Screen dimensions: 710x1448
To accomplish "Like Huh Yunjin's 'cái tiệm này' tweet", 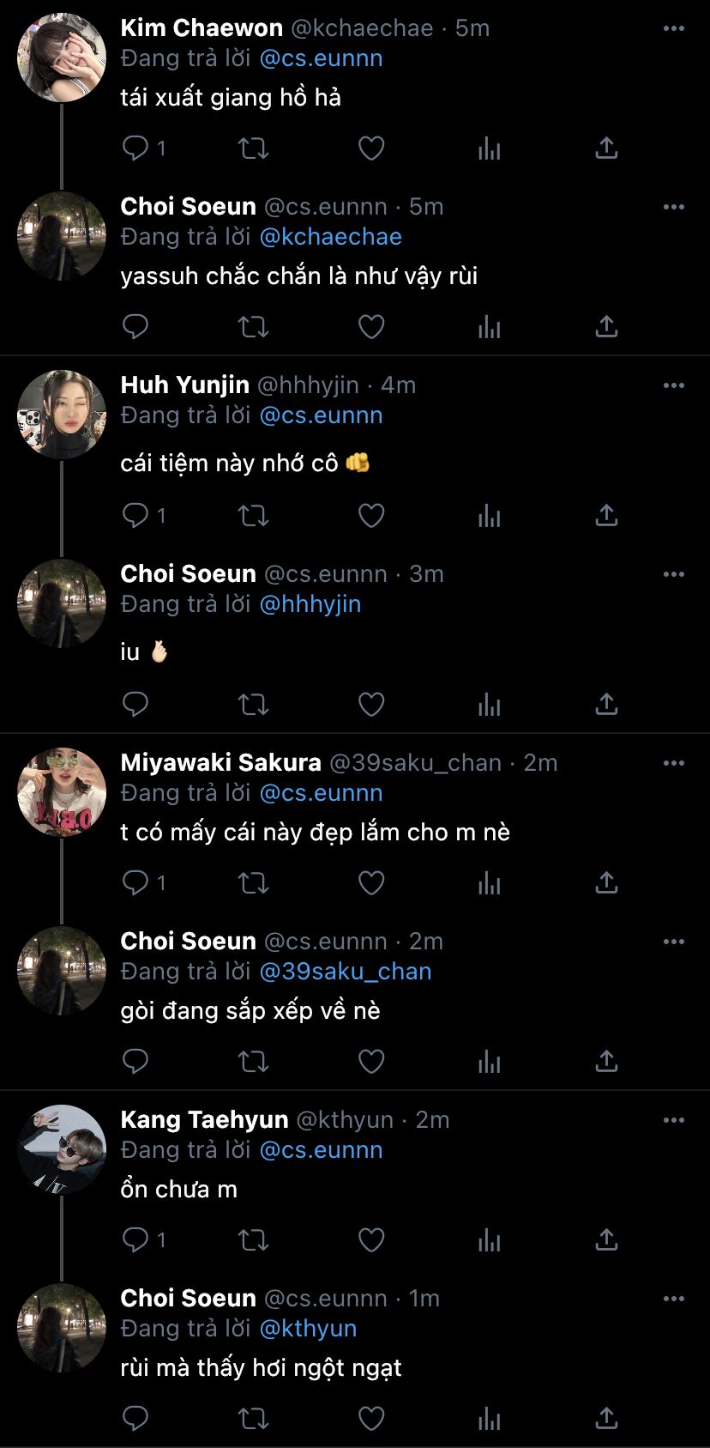I will 370,516.
